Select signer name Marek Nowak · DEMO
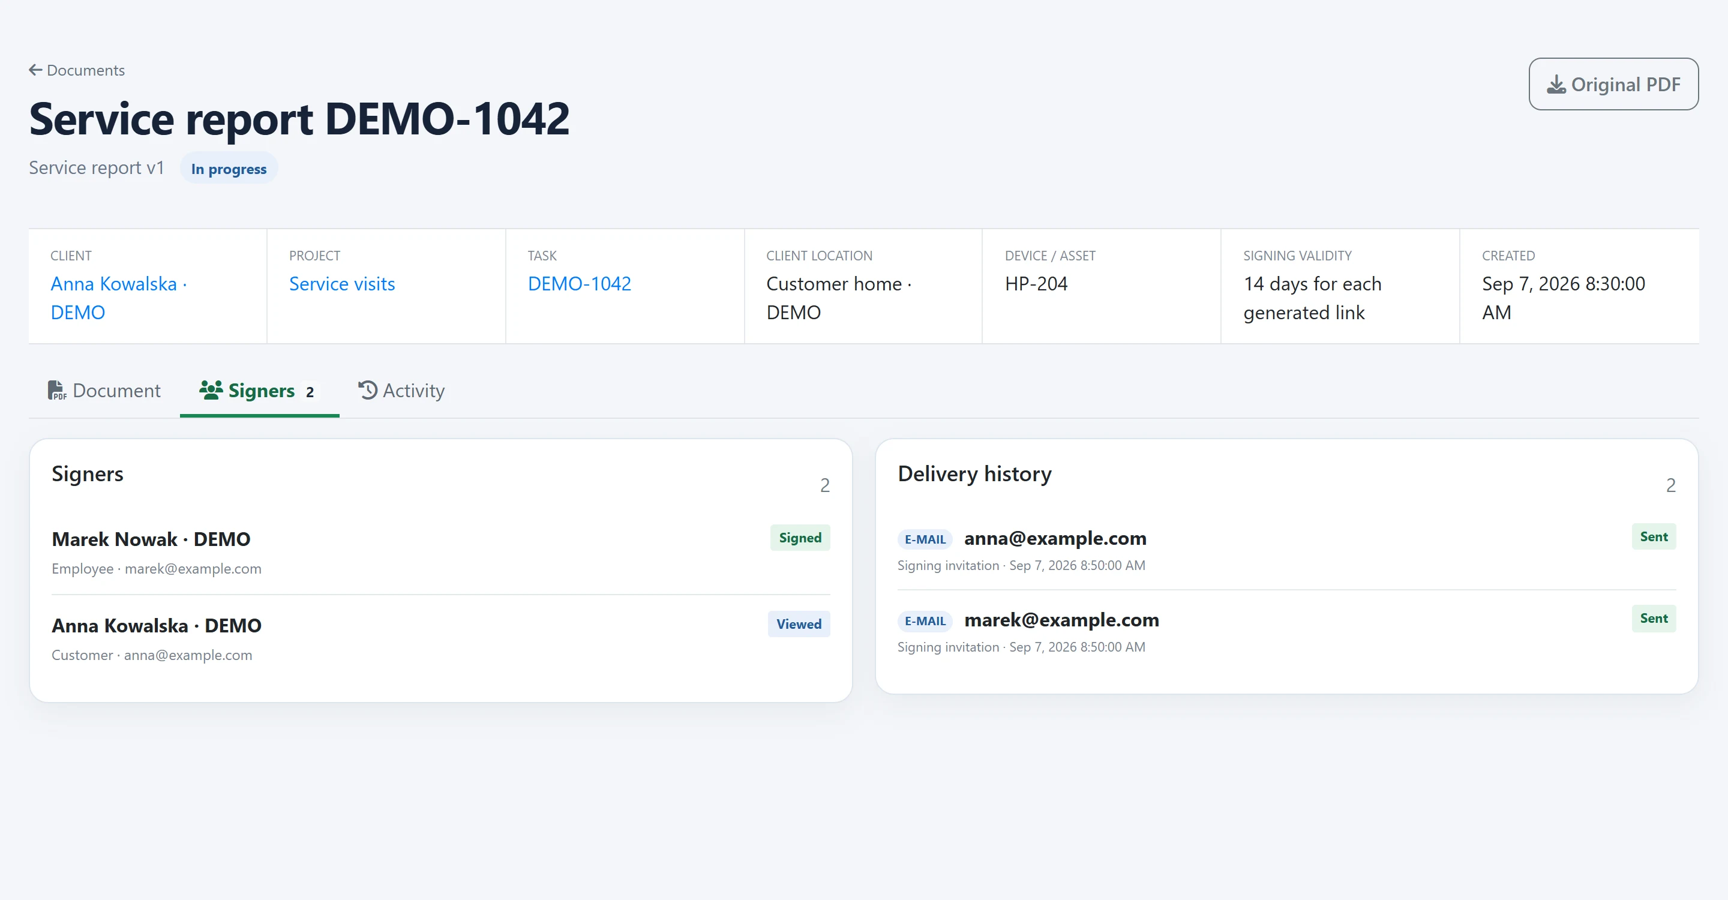1728x900 pixels. tap(151, 539)
